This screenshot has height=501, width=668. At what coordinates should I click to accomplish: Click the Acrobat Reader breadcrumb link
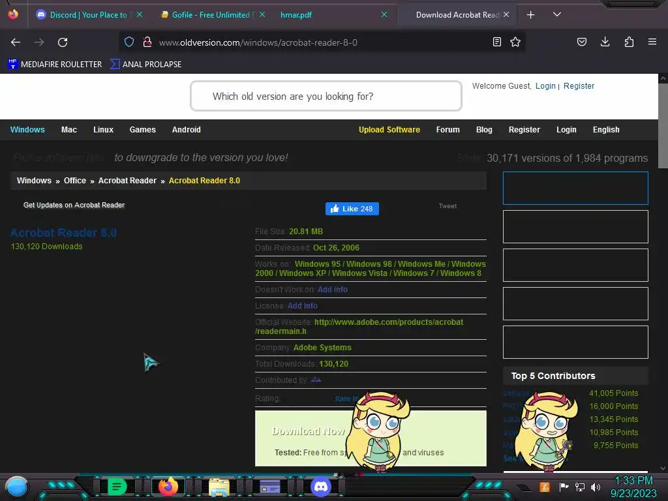(x=127, y=181)
